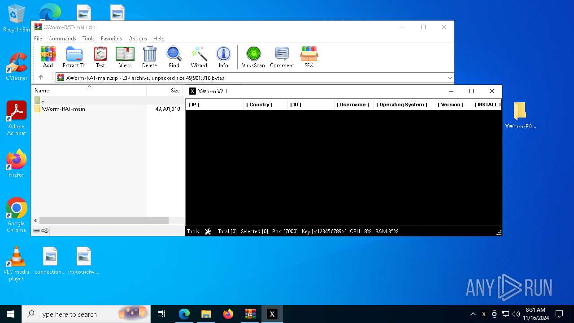Click Key [<123456789>] in status bar
Image resolution: width=574 pixels, height=323 pixels.
click(x=324, y=231)
